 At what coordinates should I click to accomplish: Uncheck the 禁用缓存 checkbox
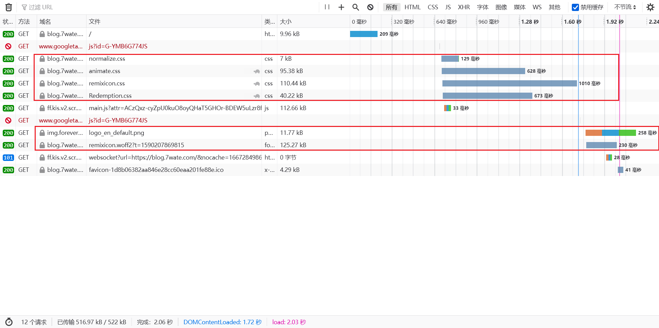575,7
